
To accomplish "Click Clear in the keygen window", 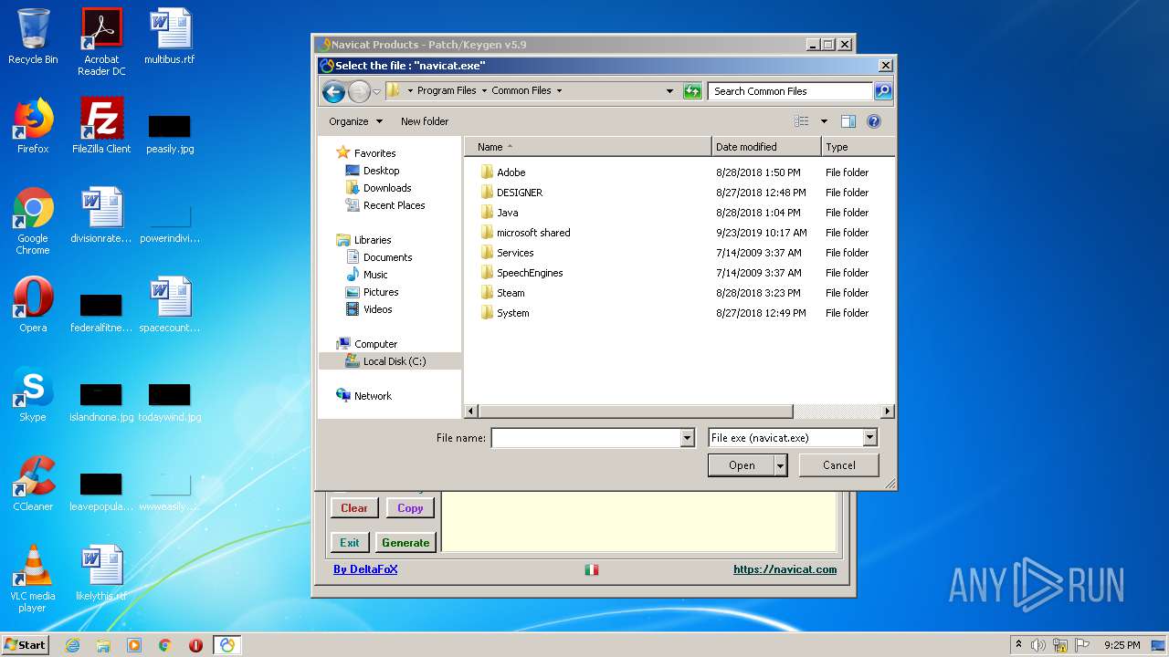I will pyautogui.click(x=354, y=508).
